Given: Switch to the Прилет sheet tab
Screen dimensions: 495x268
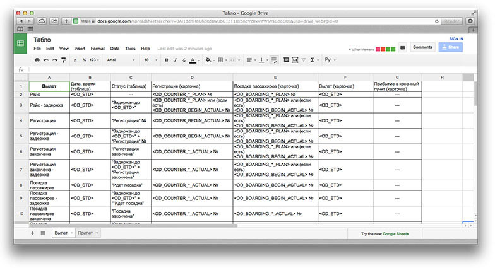Looking at the screenshot, I should click(85, 233).
